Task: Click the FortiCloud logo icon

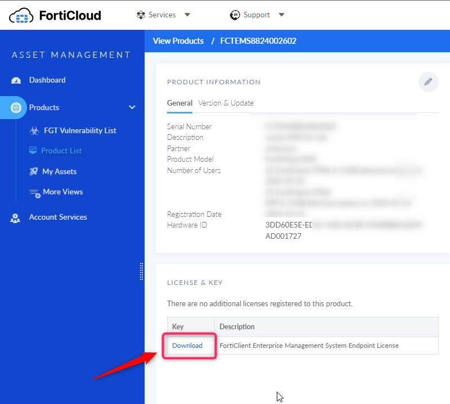Action: point(21,15)
